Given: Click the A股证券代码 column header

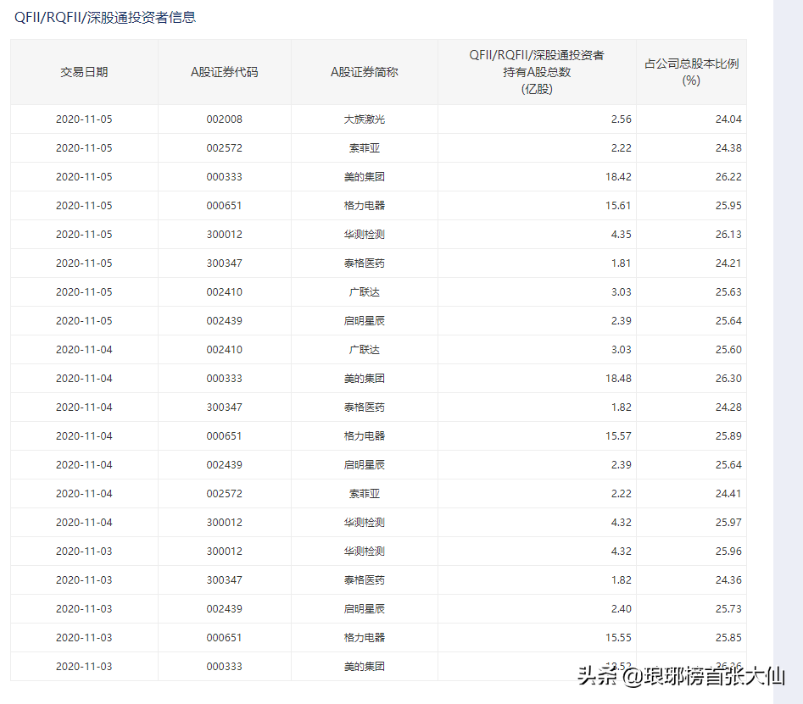Looking at the screenshot, I should 225,72.
